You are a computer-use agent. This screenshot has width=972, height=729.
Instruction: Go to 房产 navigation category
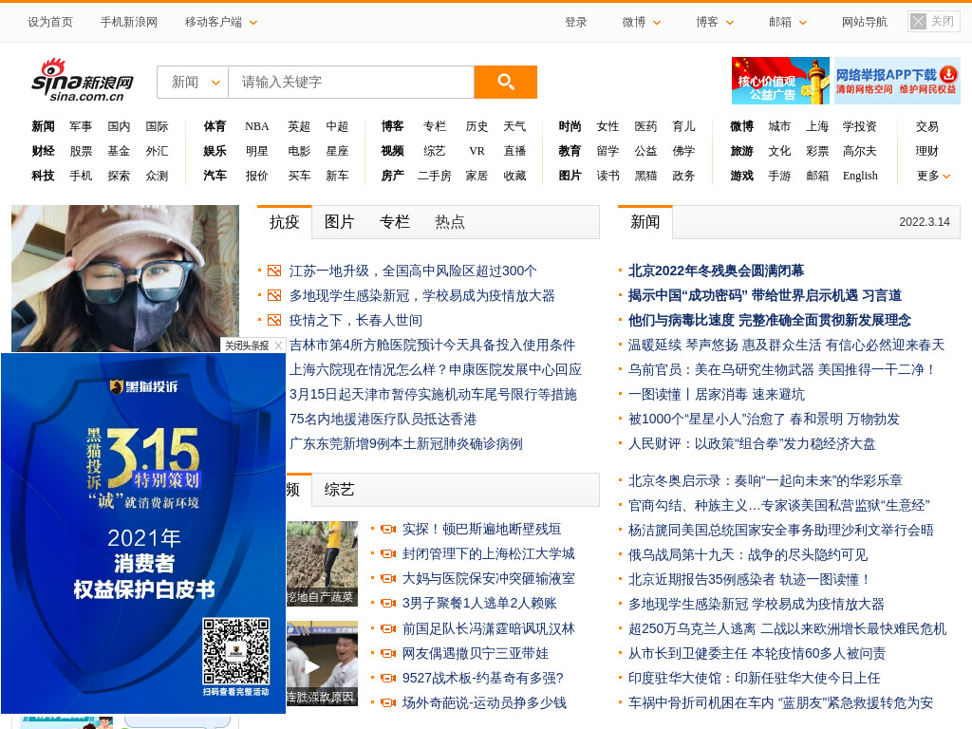pyautogui.click(x=392, y=176)
